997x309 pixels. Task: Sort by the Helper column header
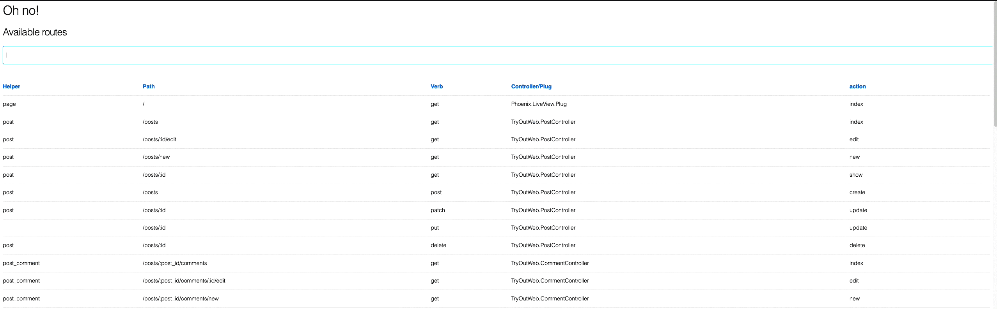tap(11, 86)
